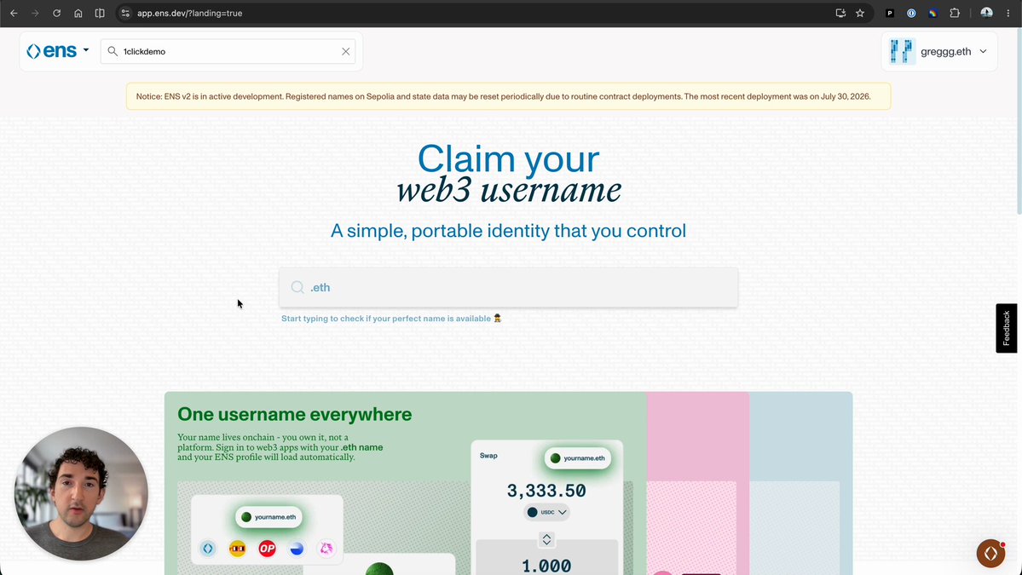This screenshot has height=575, width=1022.
Task: Open the black P browser extension
Action: (x=890, y=13)
